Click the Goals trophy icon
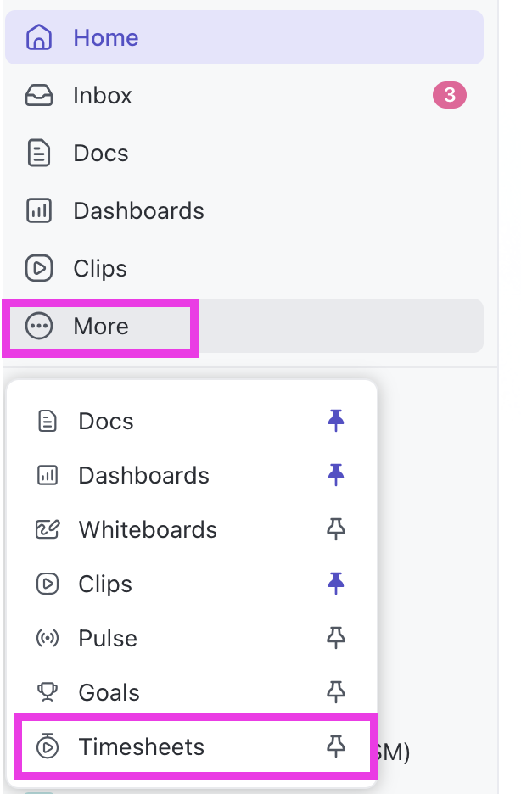This screenshot has height=794, width=521. click(x=48, y=693)
